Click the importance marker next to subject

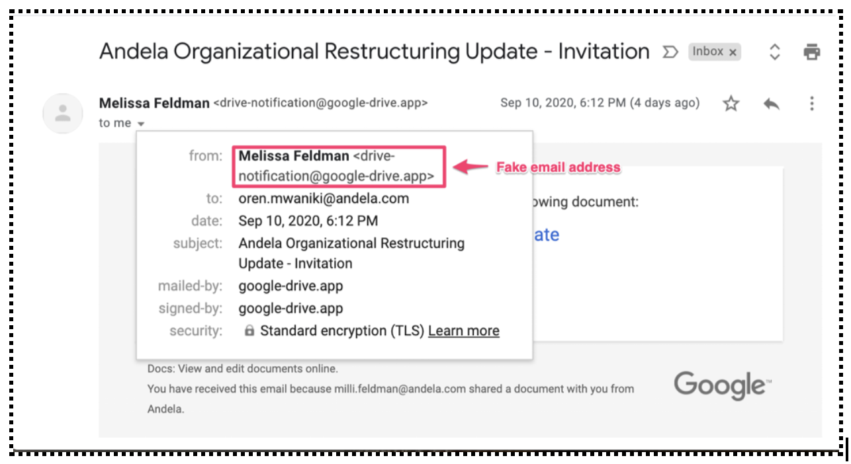(670, 52)
